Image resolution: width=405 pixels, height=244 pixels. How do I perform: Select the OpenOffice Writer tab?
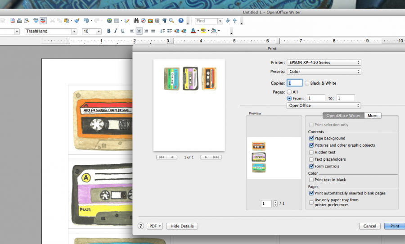tap(343, 116)
